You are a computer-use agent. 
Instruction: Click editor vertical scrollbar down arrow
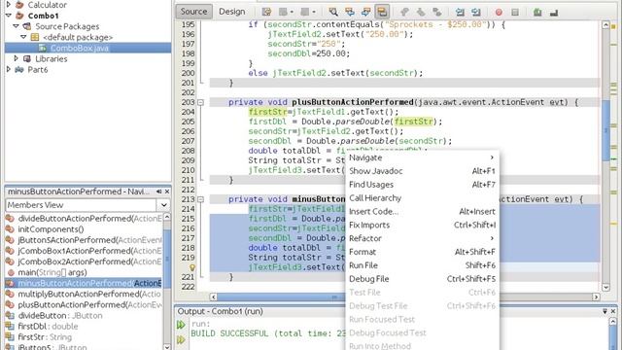point(605,287)
